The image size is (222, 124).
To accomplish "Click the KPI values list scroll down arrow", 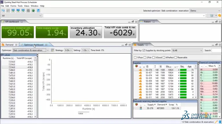I will coord(35,117).
